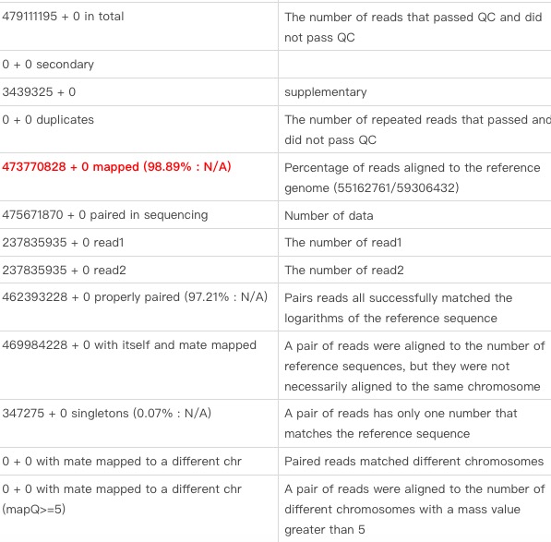
Task: Click 'The number of repeated reads' description
Action: [417, 129]
